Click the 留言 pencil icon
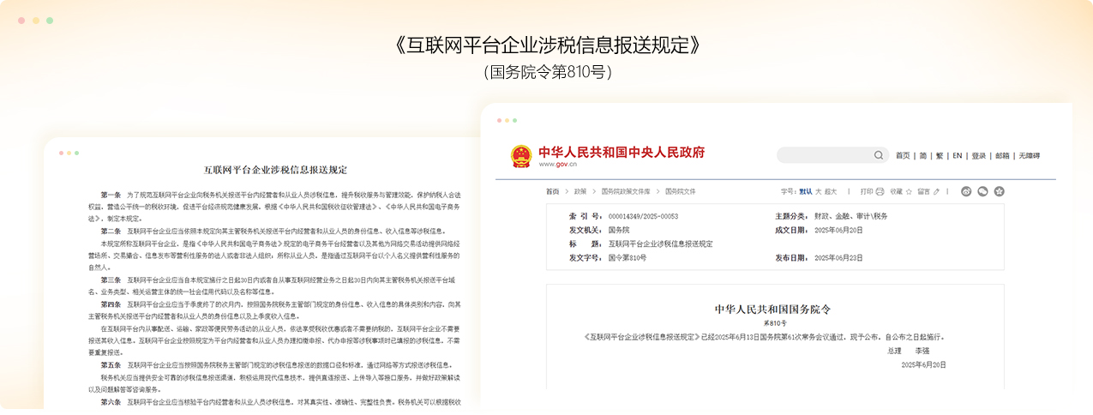The width and height of the screenshot is (1093, 415). tap(936, 191)
